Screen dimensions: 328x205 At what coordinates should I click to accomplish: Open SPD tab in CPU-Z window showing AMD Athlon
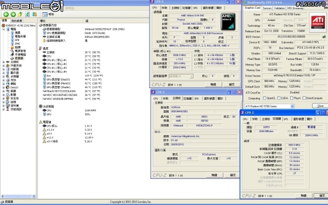click(195, 8)
